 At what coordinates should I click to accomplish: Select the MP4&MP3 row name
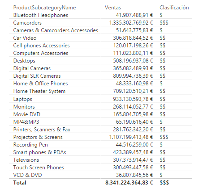[x=26, y=122]
